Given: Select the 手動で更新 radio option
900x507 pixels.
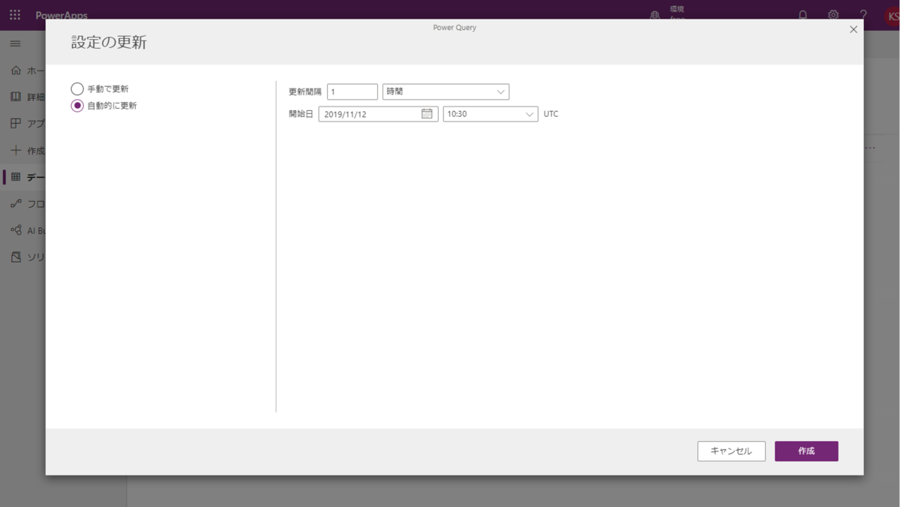Looking at the screenshot, I should (77, 88).
